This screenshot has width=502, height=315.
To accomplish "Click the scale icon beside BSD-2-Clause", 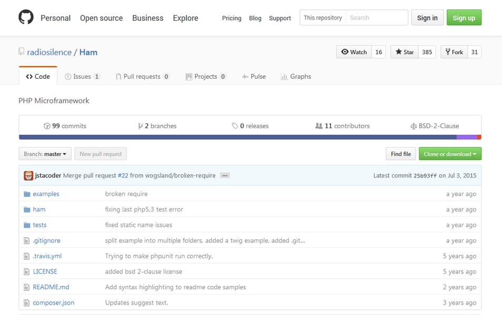I will [413, 126].
